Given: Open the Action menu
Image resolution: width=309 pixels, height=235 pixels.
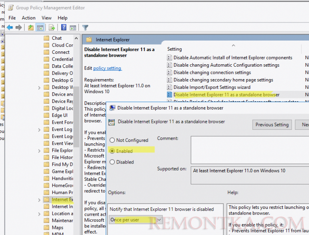Looking at the screenshot, I should coord(29,18).
